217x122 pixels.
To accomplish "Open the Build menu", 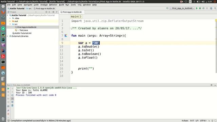I will point(61,5).
